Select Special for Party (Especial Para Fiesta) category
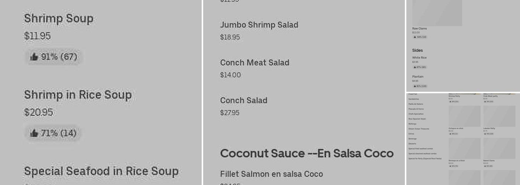The image size is (520, 185). (x=425, y=158)
